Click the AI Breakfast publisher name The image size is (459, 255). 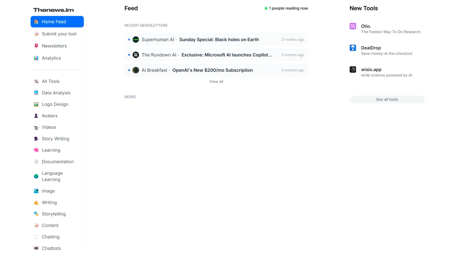point(154,70)
